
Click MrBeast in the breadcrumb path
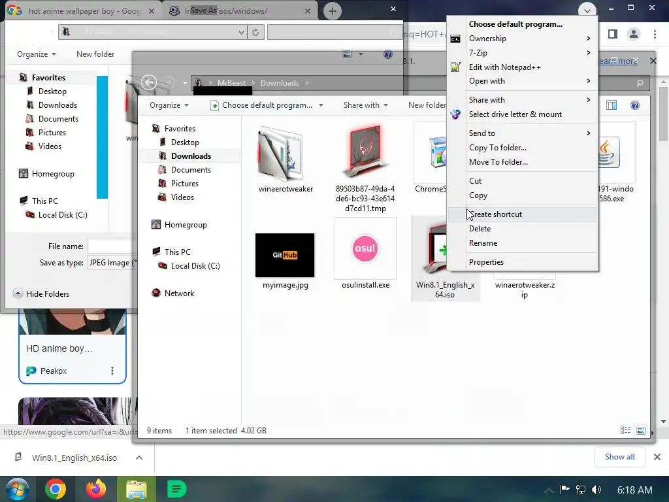(x=231, y=83)
